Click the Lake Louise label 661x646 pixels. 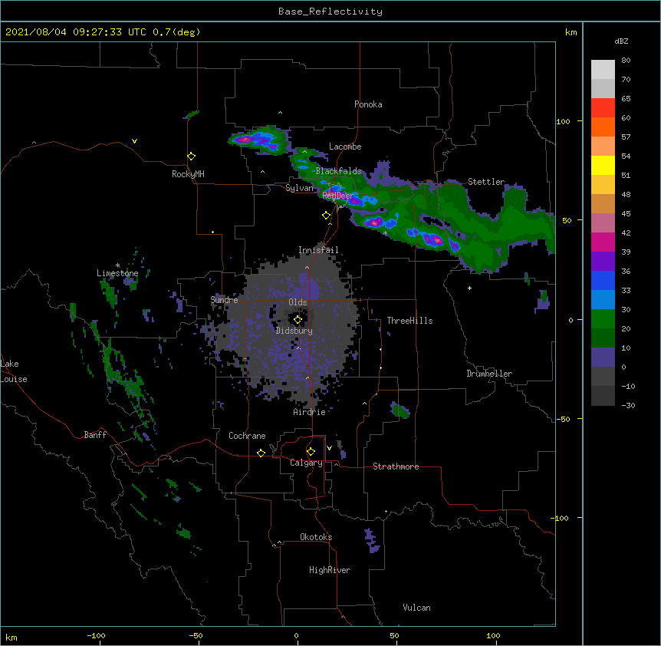12,371
